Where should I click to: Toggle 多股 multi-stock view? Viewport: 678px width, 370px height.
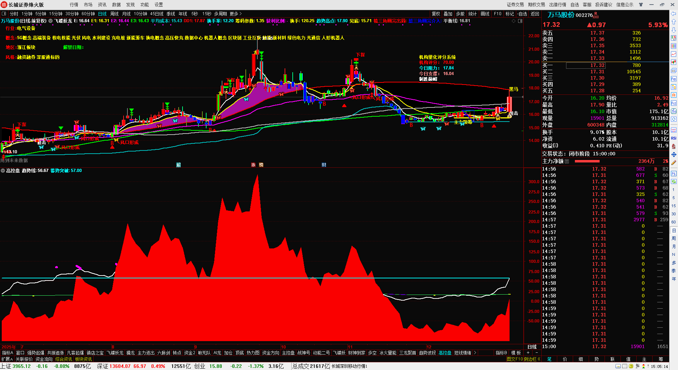pos(460,14)
